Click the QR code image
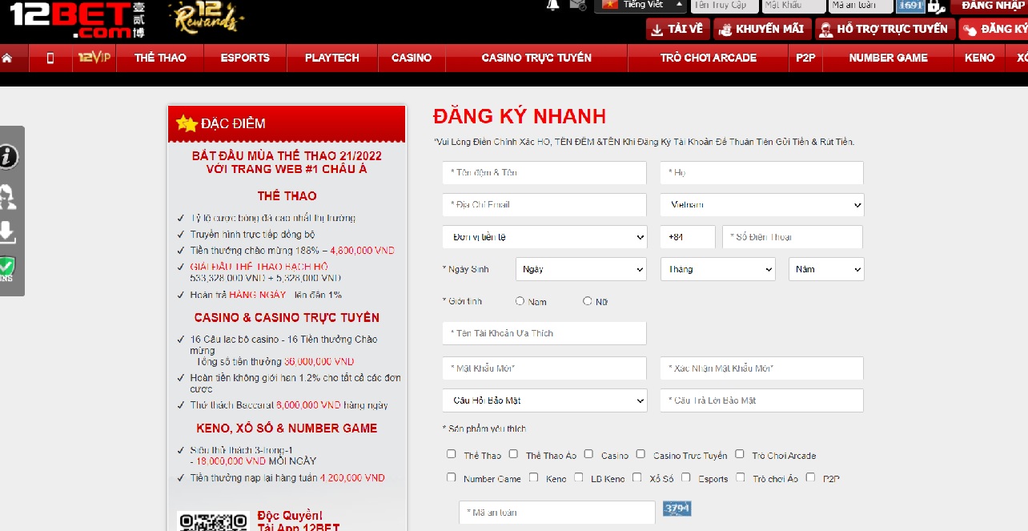The width and height of the screenshot is (1028, 531). (x=213, y=522)
